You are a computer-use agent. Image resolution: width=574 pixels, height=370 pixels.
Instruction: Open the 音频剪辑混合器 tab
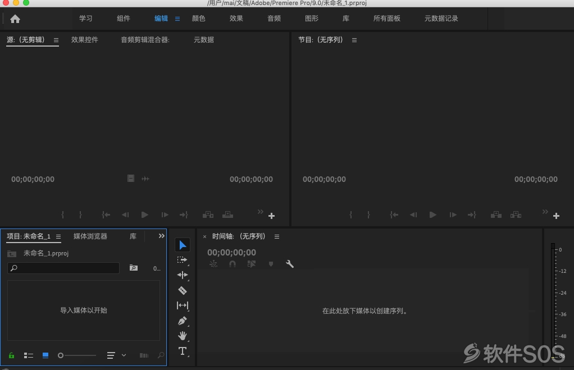tap(145, 39)
